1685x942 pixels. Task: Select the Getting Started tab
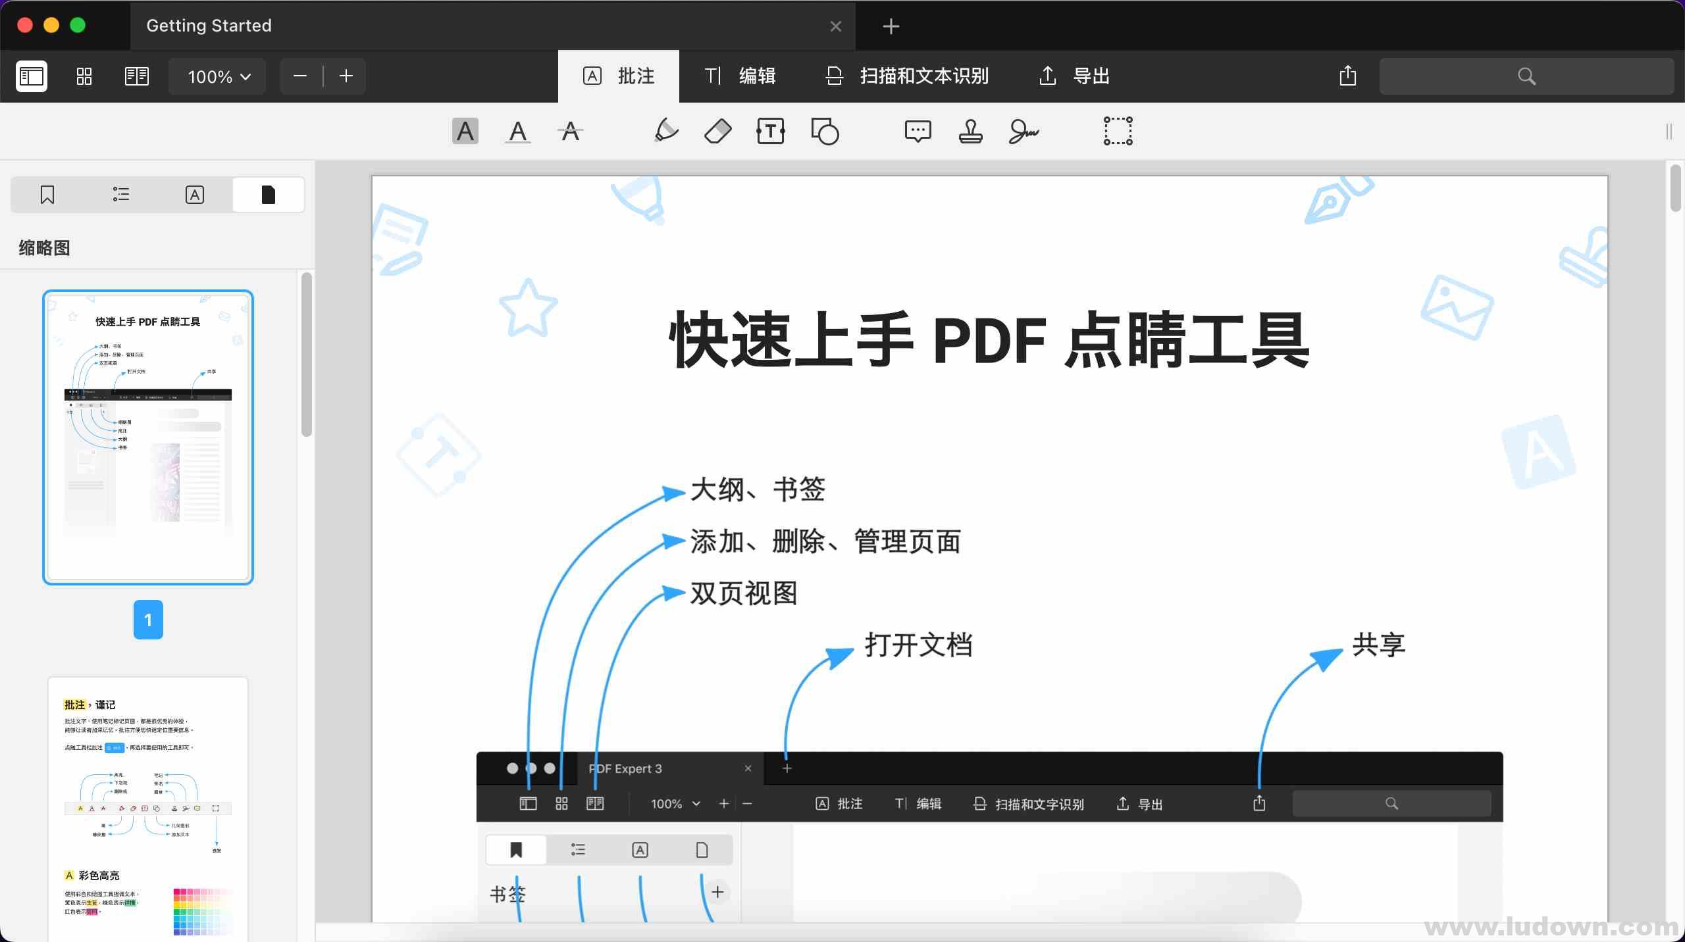[493, 26]
